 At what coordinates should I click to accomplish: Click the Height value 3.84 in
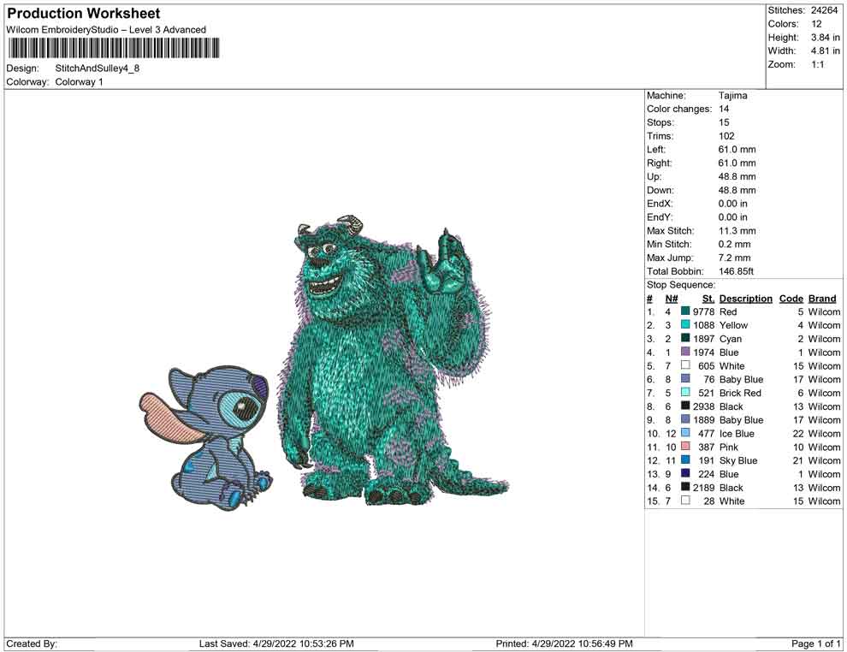825,38
